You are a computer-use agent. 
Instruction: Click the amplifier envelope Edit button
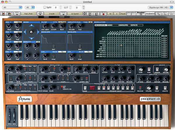80,46
